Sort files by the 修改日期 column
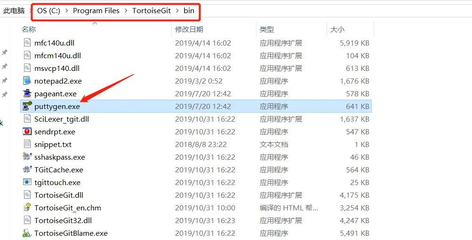The width and height of the screenshot is (472, 240). tap(189, 30)
